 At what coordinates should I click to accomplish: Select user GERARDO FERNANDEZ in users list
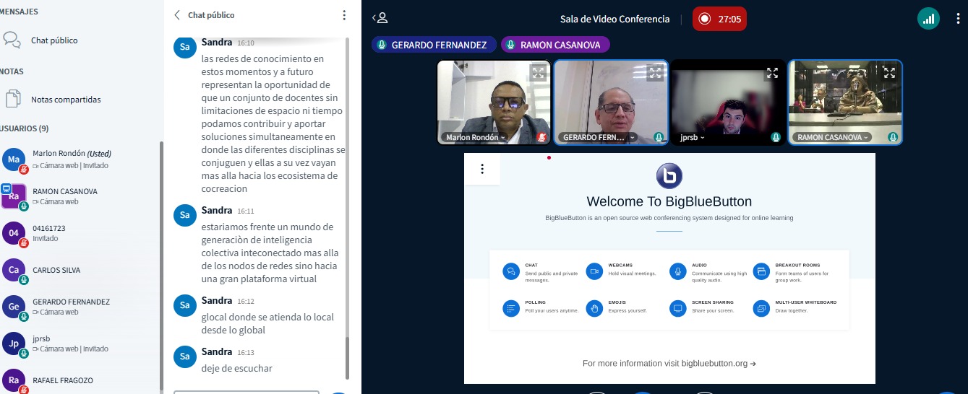80,307
